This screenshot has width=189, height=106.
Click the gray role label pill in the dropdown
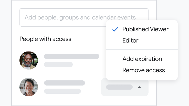(x=119, y=87)
